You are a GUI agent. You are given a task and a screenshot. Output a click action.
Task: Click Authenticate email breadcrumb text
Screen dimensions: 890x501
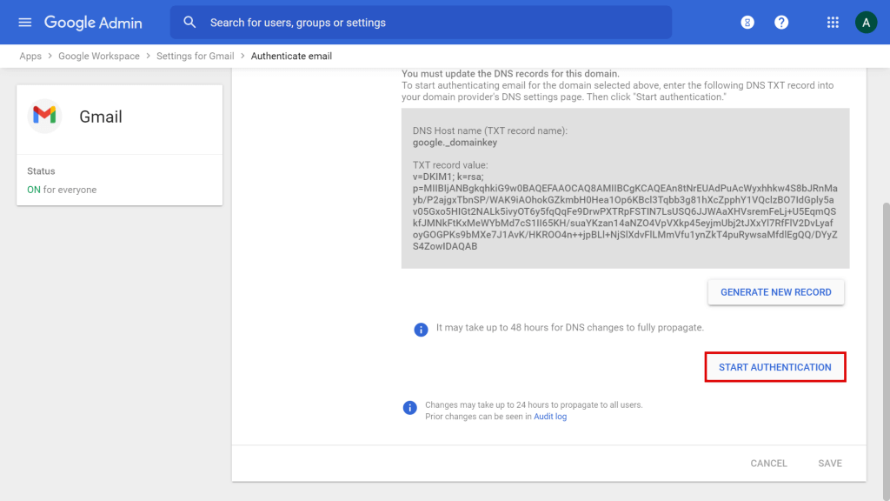tap(291, 57)
